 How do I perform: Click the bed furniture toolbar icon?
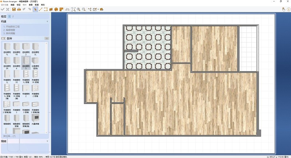(67, 9)
